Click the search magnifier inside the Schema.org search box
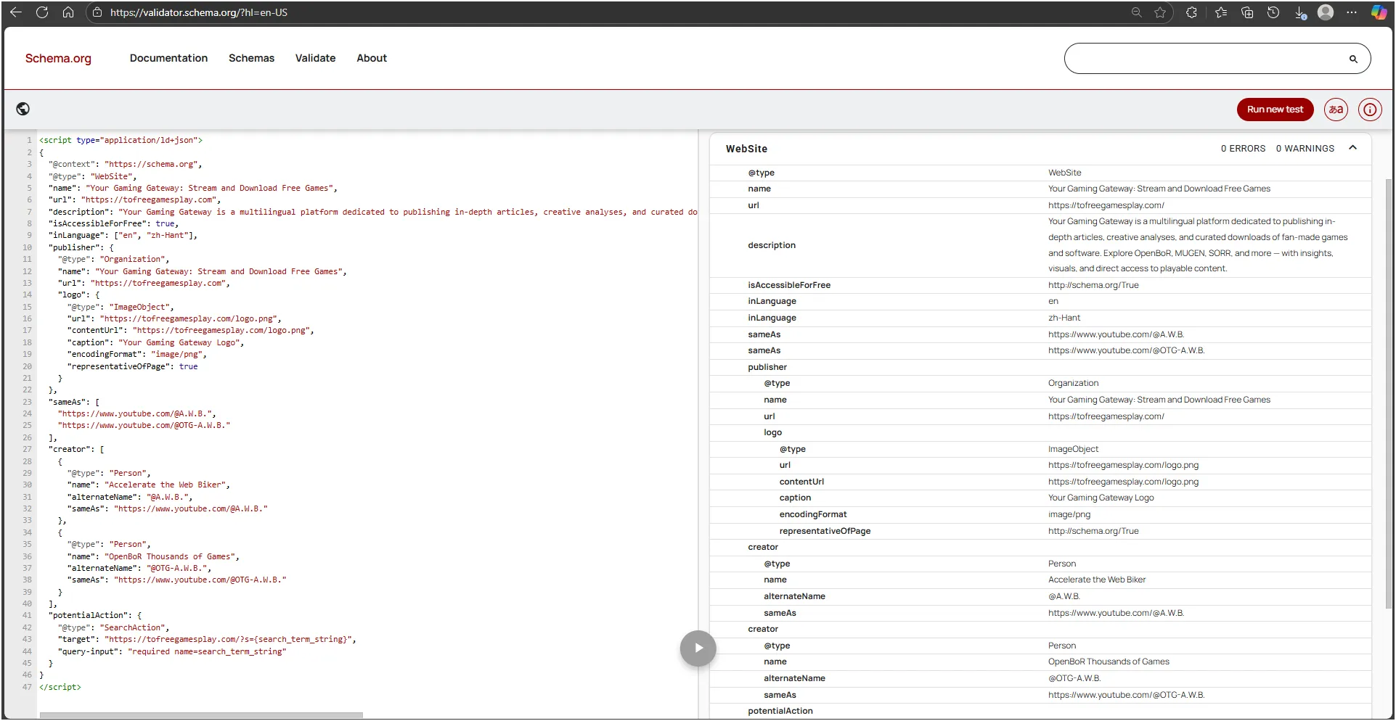 [x=1352, y=59]
